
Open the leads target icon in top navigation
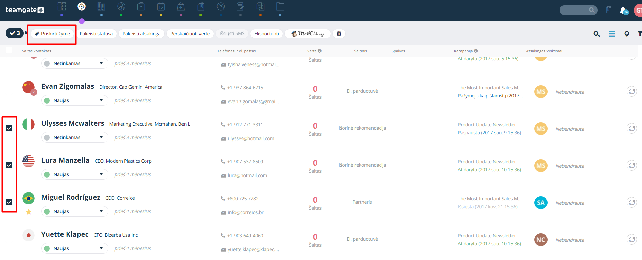[82, 6]
